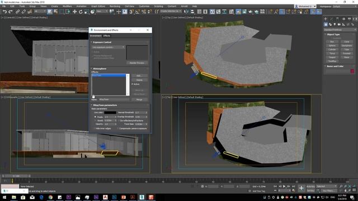This screenshot has height=201, width=358.
Task: Toggle the Window/Crossing selection icon
Action: [68, 12]
